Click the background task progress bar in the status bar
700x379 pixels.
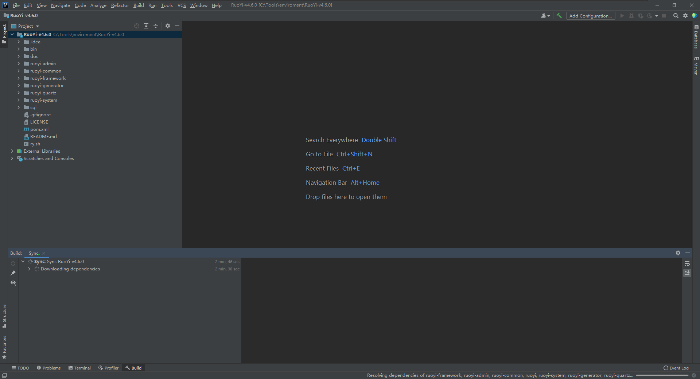662,375
